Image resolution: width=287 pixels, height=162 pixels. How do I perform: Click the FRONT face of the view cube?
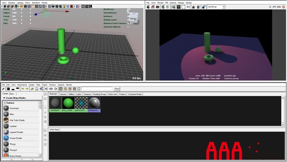pyautogui.click(x=133, y=19)
